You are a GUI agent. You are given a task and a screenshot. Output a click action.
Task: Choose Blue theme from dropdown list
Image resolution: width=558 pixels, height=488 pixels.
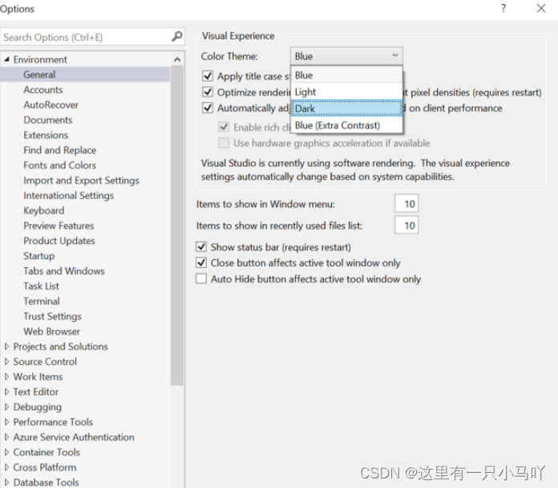click(x=346, y=75)
